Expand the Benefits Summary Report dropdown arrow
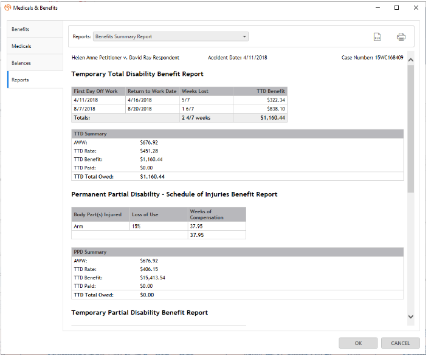The width and height of the screenshot is (431, 359). 244,36
